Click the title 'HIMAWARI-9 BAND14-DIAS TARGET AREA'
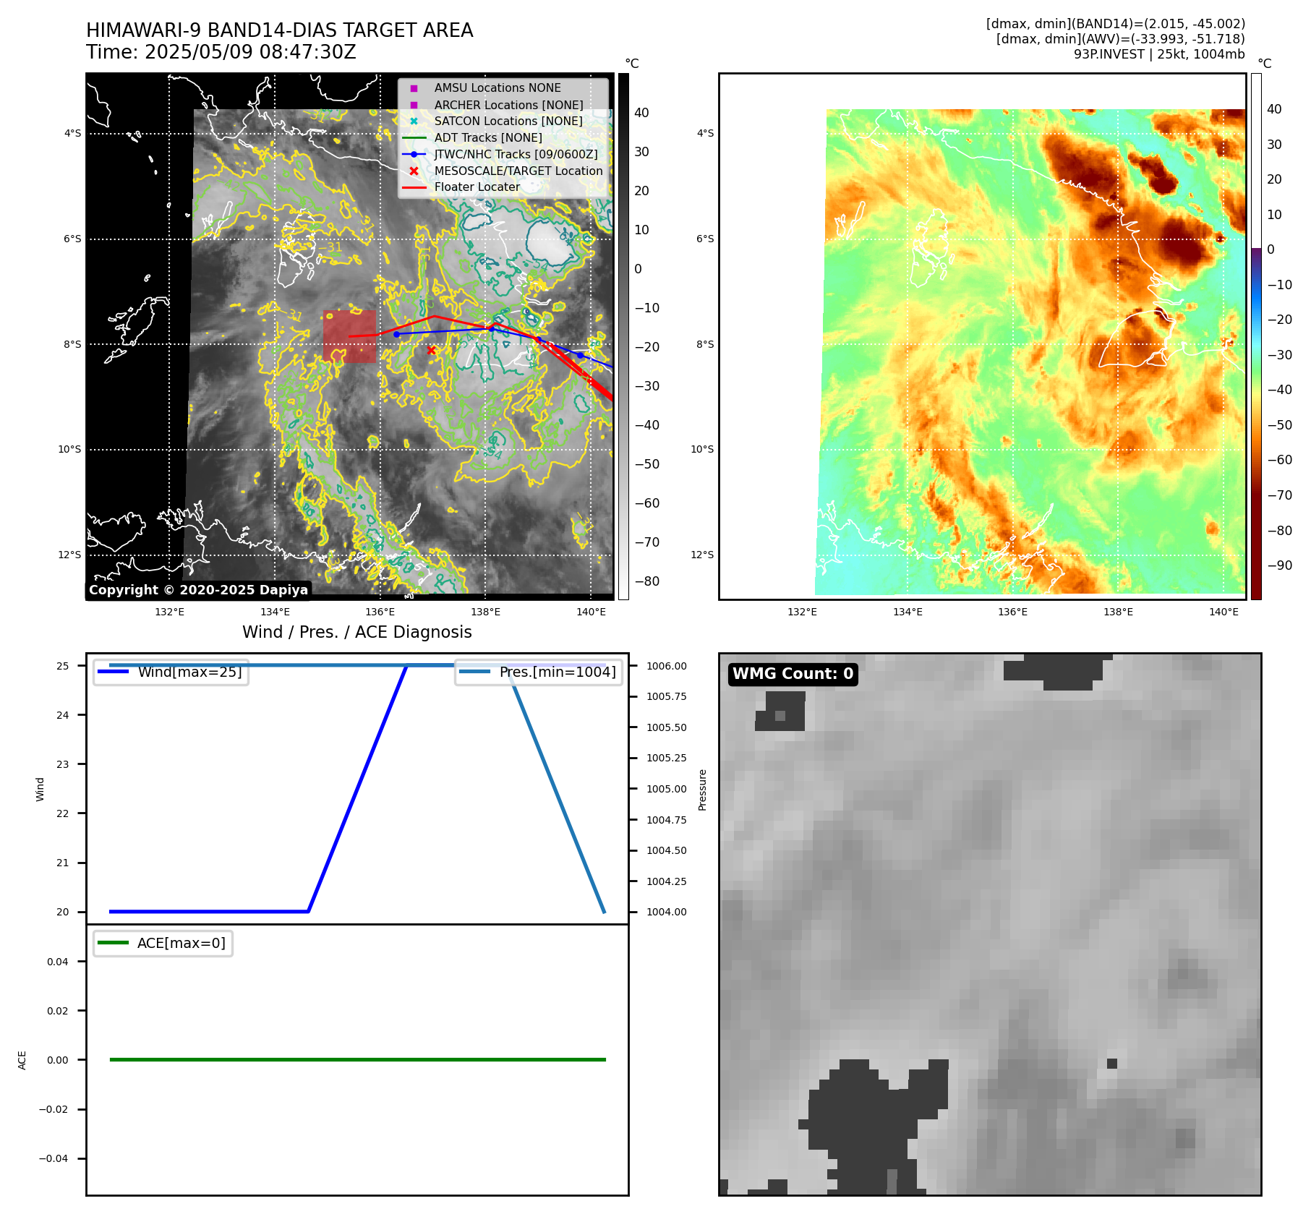The width and height of the screenshot is (1311, 1222). pos(279,30)
